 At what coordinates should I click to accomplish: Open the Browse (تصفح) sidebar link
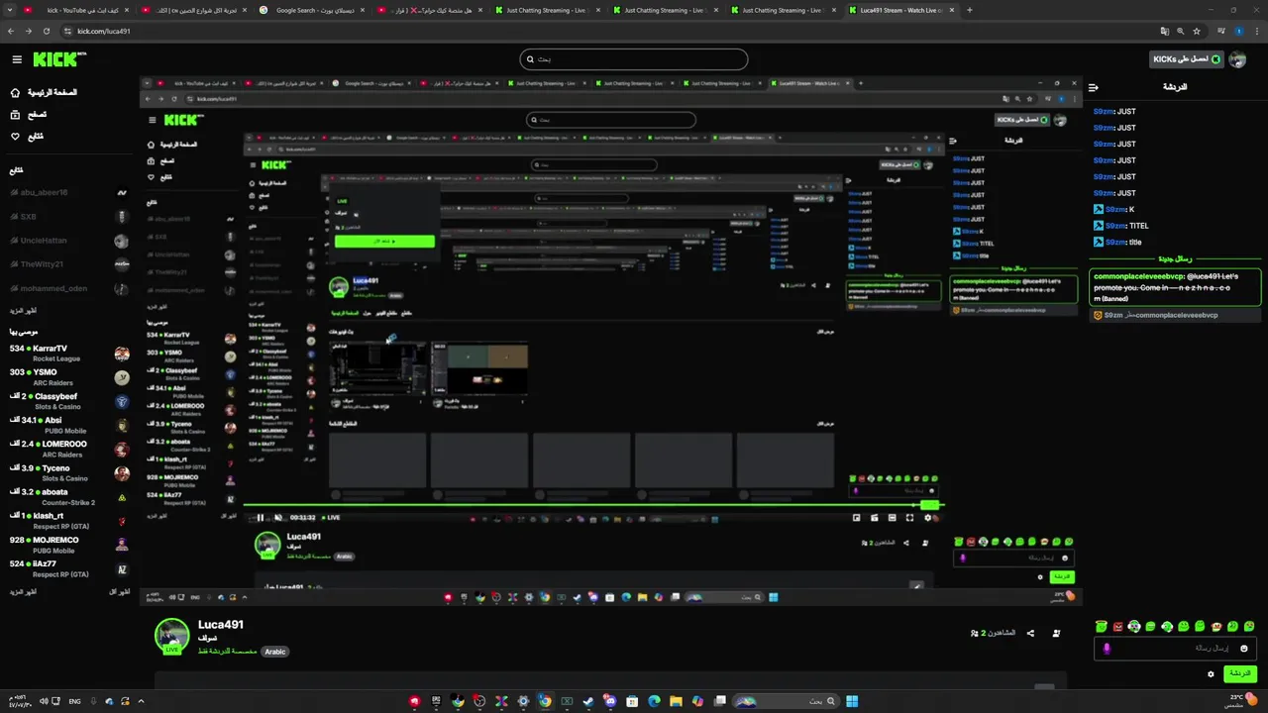click(29, 114)
